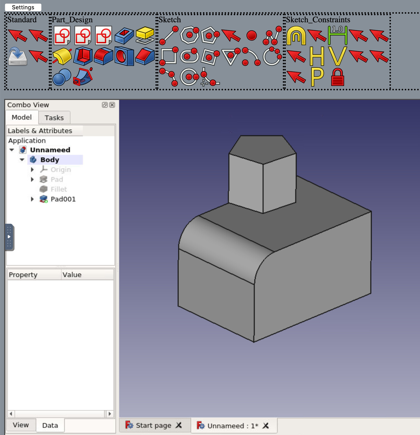Click the Save drive icon in Standard toolbar
This screenshot has width=420, height=435.
[x=17, y=56]
